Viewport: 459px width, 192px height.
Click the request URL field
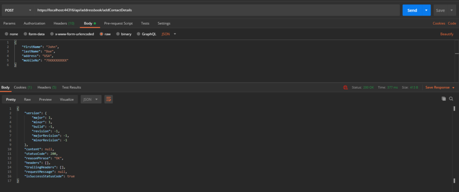(x=217, y=10)
